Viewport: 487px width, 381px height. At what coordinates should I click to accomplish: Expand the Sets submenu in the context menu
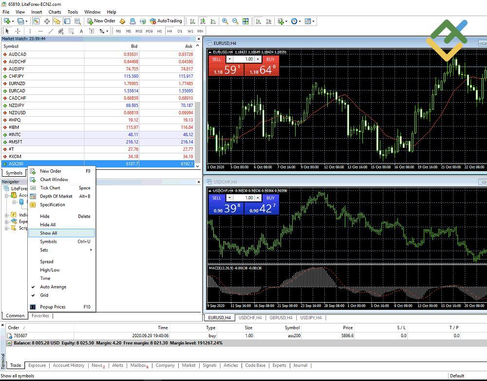[x=44, y=250]
